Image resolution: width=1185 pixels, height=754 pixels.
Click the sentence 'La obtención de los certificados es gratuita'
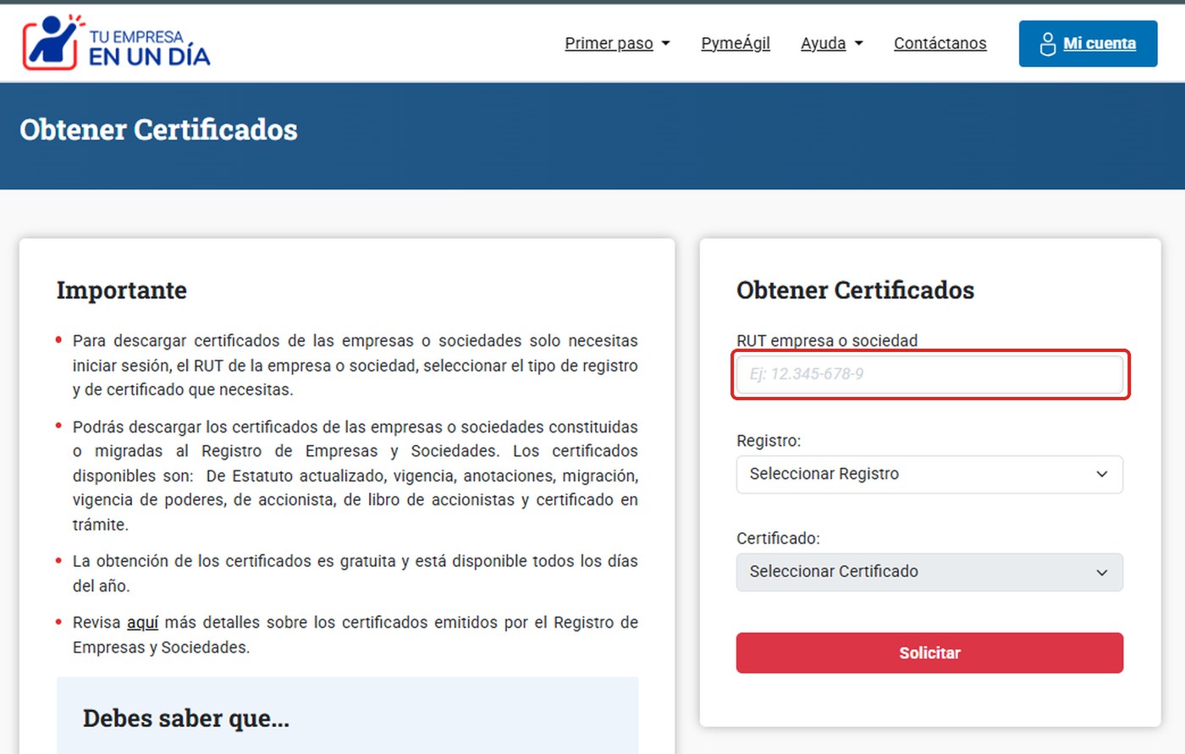click(355, 574)
